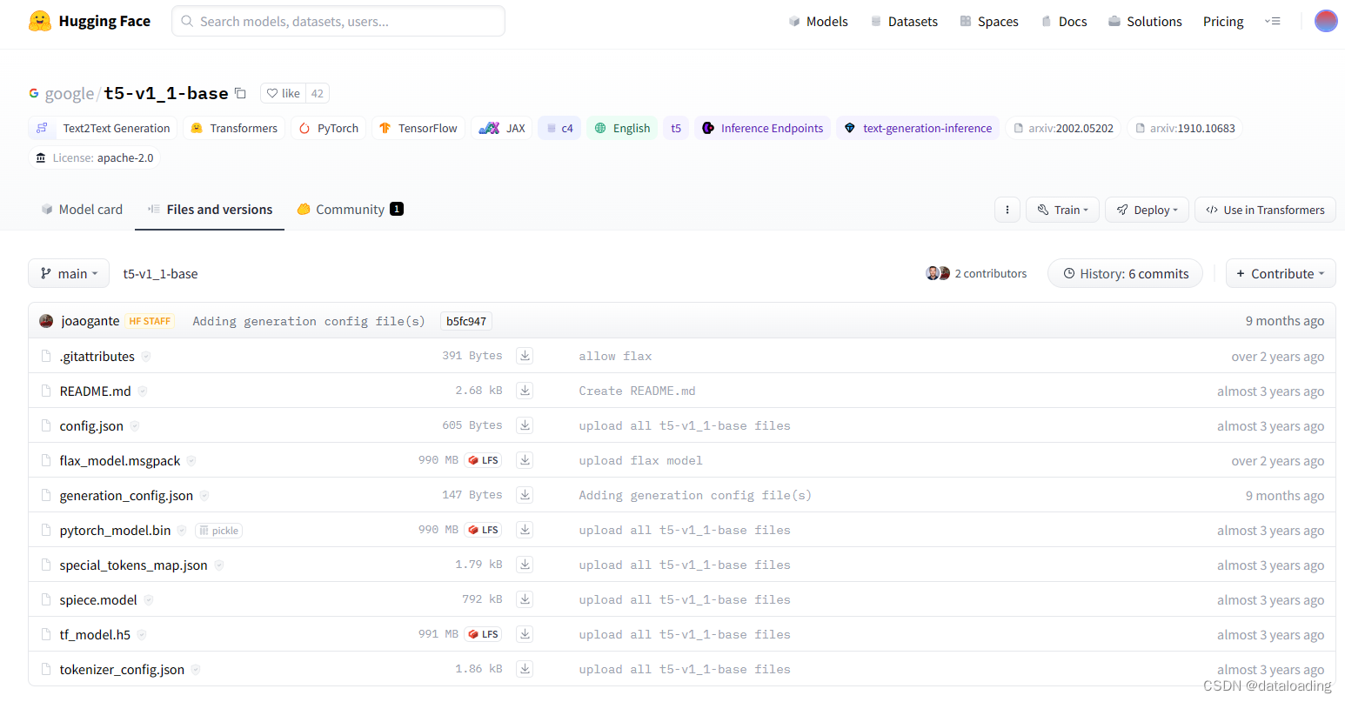
Task: Copy model name with copy icon
Action: tap(241, 93)
